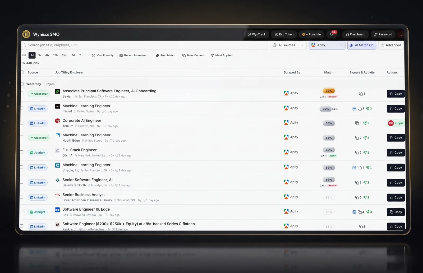Click the 72% match badge for Saviynt

tap(329, 91)
